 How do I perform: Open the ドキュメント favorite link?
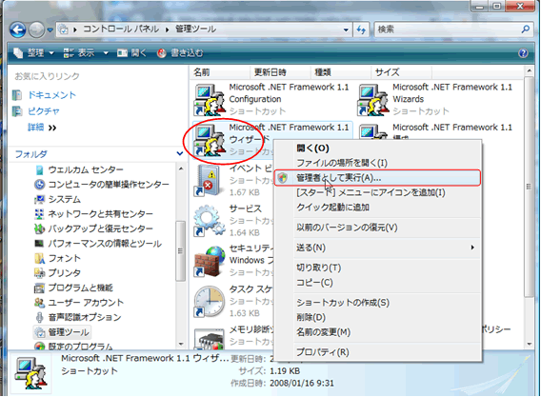coord(51,95)
